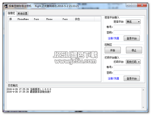Click the log scrollbar down arrow
This screenshot has width=151, height=115.
(143, 107)
